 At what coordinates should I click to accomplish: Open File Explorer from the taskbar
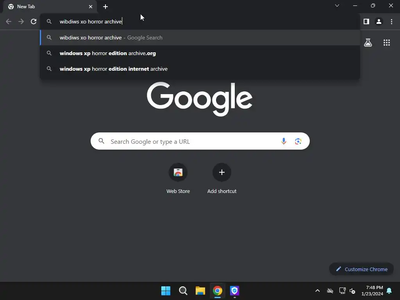pos(200,291)
